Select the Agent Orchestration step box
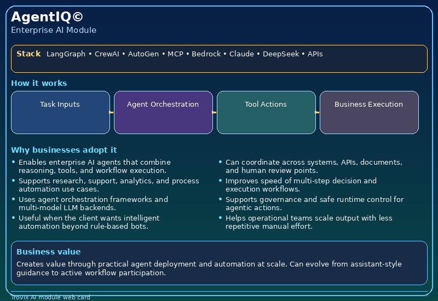Screen dimensions: 438x301 pos(163,112)
